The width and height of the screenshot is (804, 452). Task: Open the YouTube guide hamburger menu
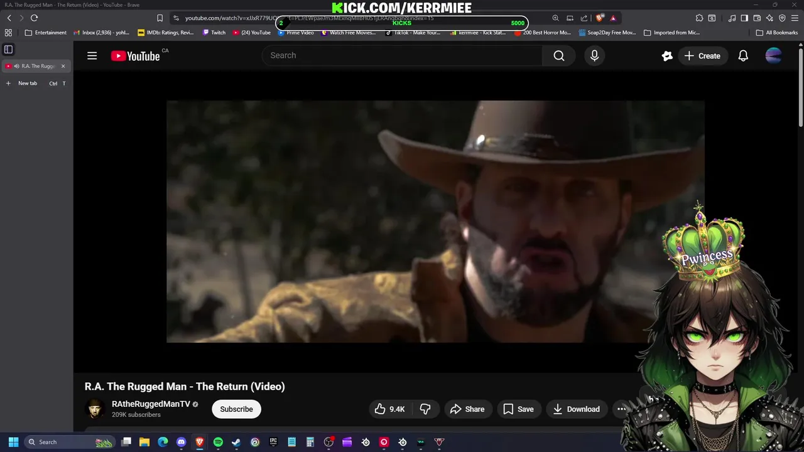92,56
